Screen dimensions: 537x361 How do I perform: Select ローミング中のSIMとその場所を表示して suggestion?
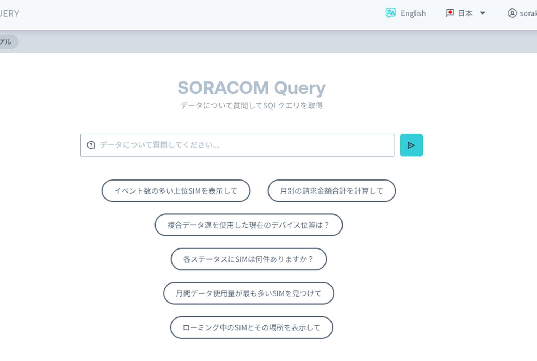251,327
